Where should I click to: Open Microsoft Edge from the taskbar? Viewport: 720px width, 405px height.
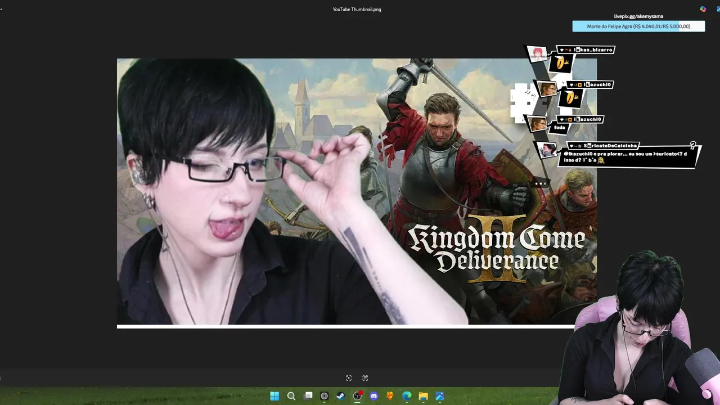coord(407,396)
